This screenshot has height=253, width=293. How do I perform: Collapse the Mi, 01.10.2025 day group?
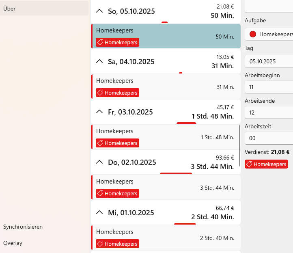pyautogui.click(x=99, y=213)
